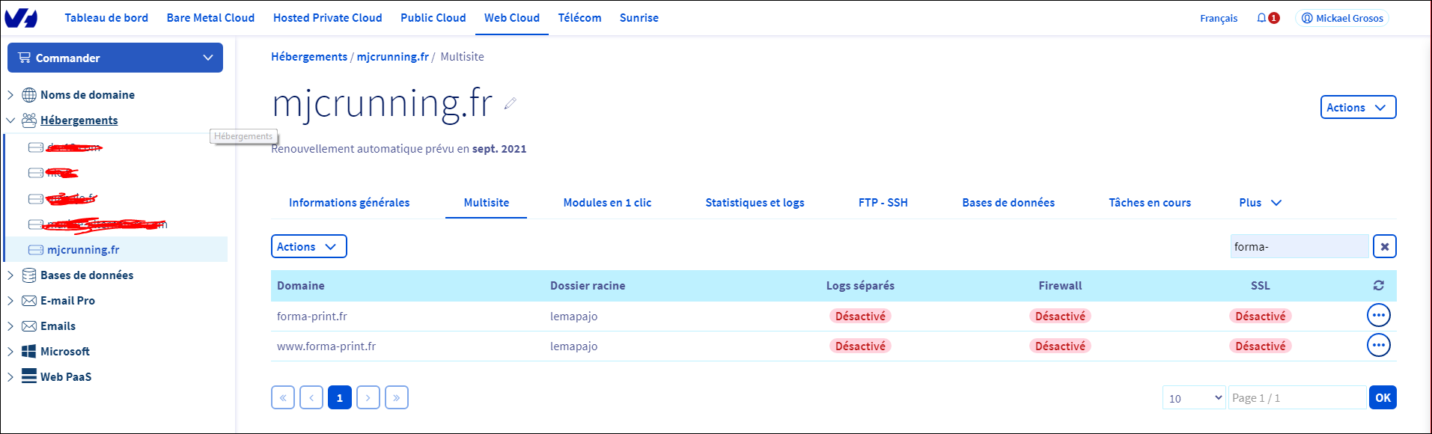Open the notifications bell icon
1432x434 pixels.
click(x=1261, y=18)
